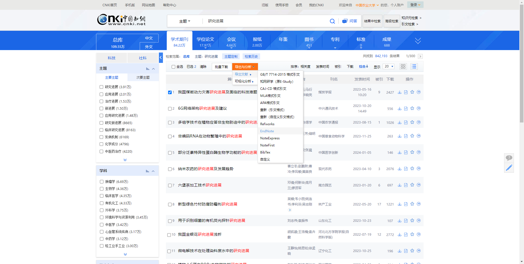
Task: Open HTML reading for 我国金银花研究进展浅析
Action: click(x=406, y=235)
